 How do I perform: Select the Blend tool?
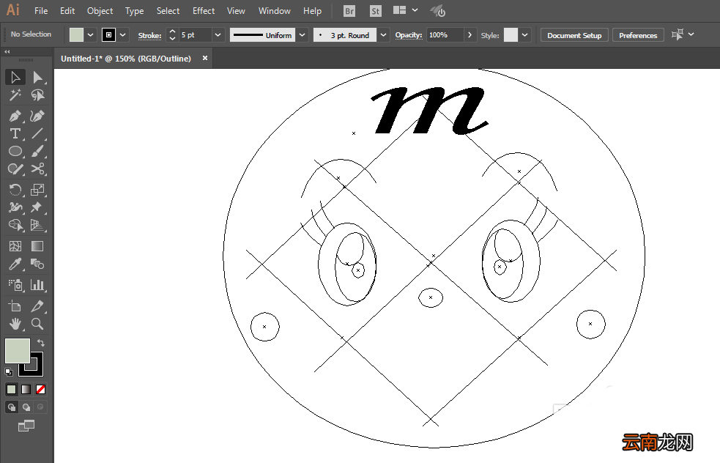tap(37, 264)
